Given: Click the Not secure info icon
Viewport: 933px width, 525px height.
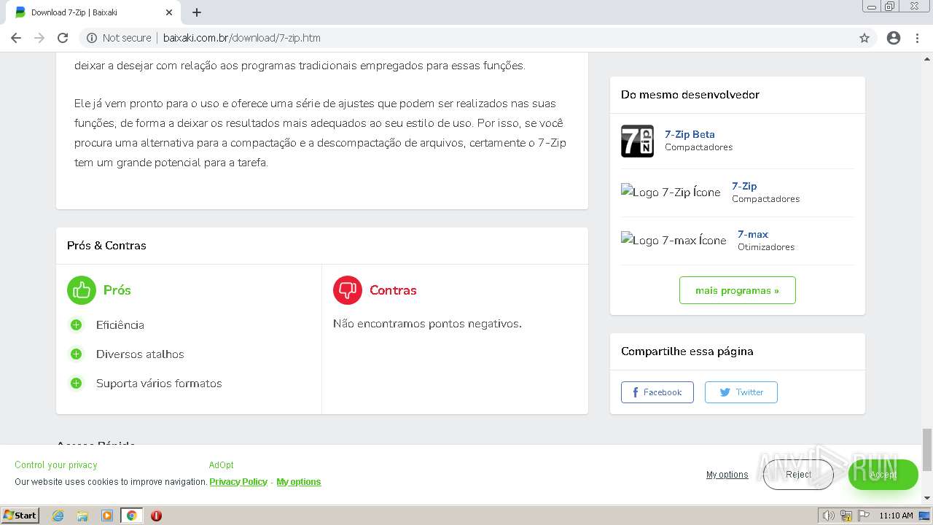Looking at the screenshot, I should click(x=92, y=38).
